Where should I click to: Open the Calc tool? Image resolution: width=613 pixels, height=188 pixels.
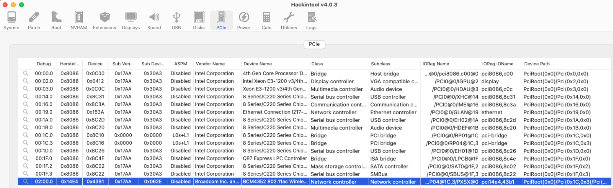[x=266, y=20]
